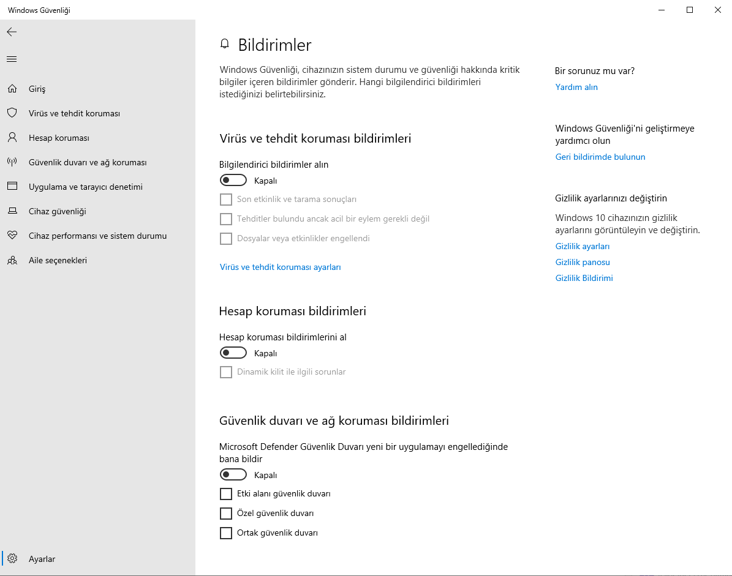Turn on Hesap koruması bildirimlerini al
732x576 pixels.
click(233, 353)
